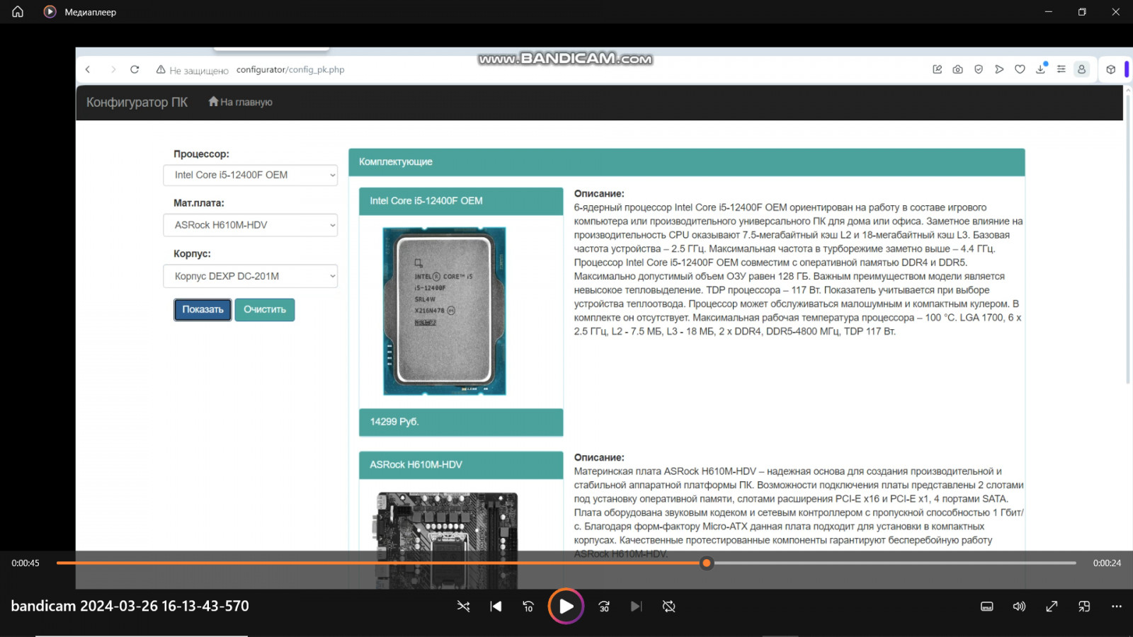The height and width of the screenshot is (637, 1133).
Task: Open more options in media player
Action: (x=1117, y=607)
